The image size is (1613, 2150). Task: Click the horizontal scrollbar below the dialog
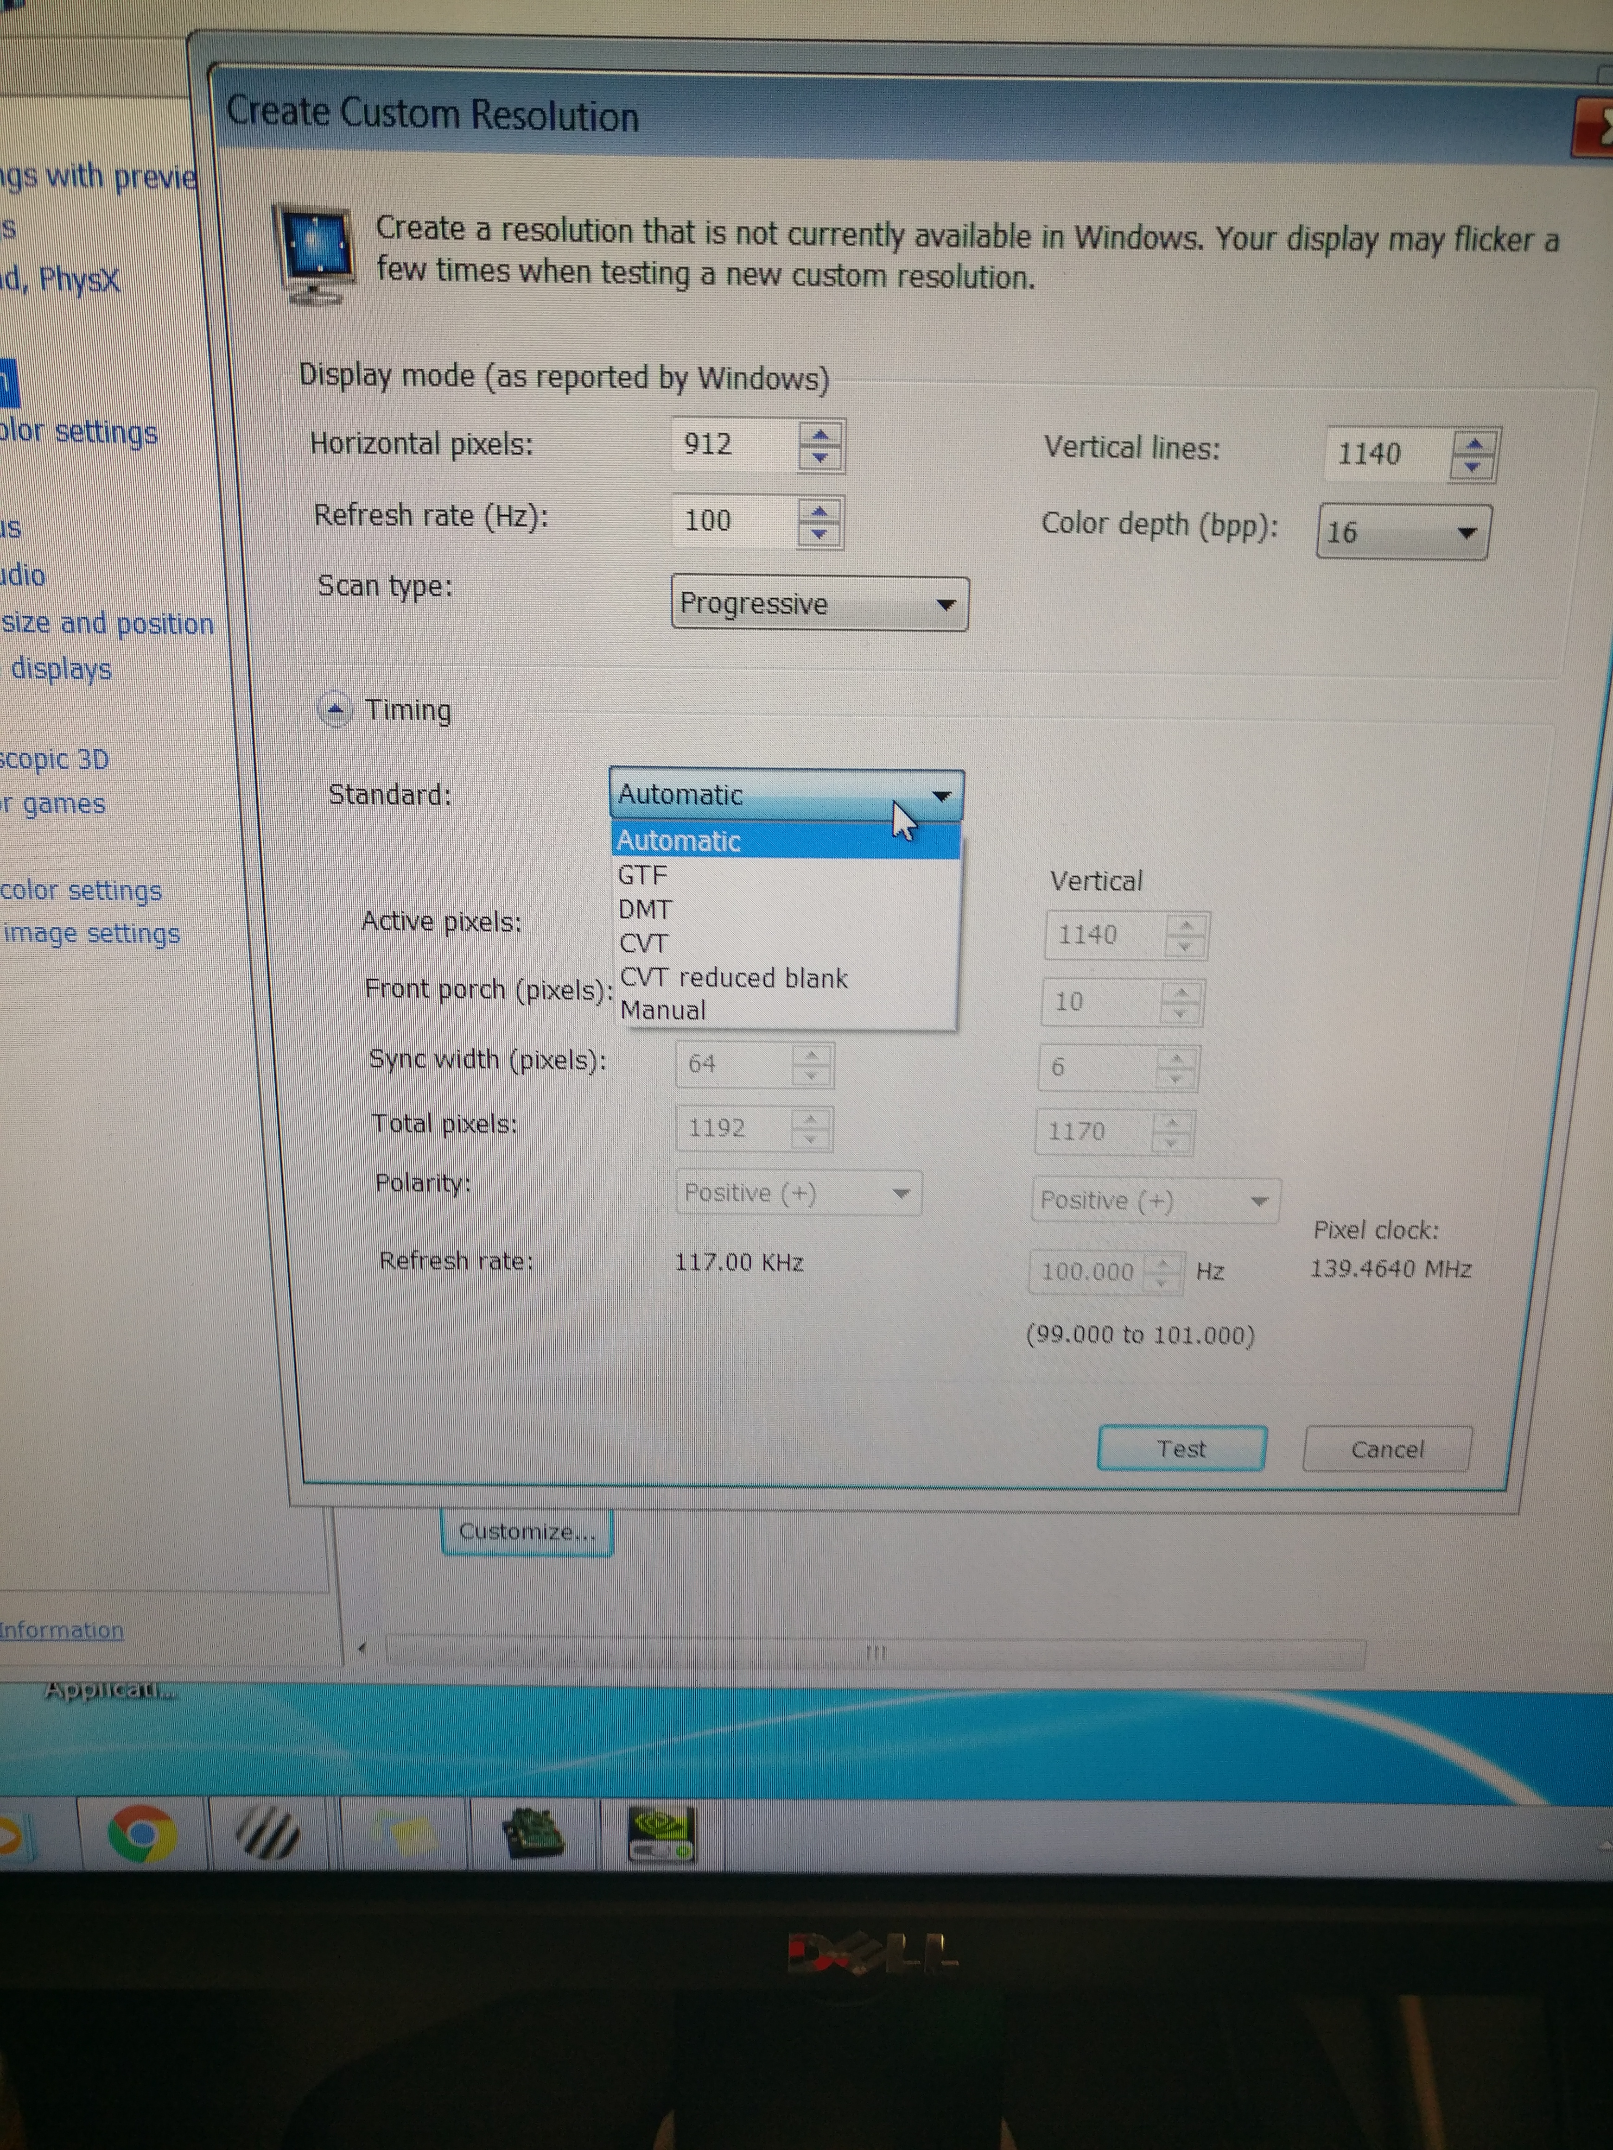point(875,1652)
